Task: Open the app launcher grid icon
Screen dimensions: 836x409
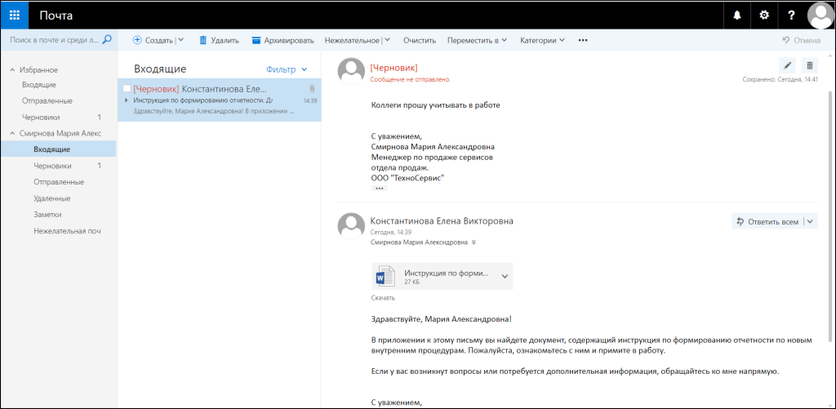Action: (15, 15)
